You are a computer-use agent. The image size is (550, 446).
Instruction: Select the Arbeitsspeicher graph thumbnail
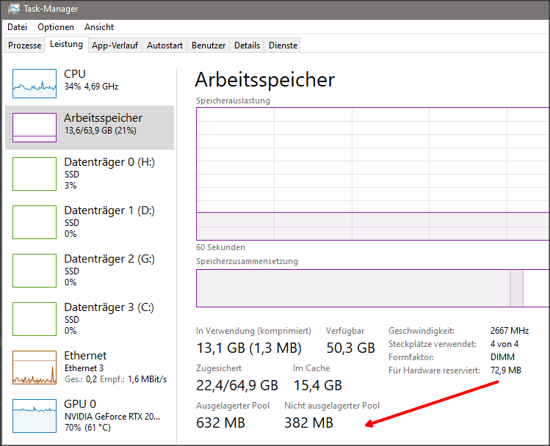click(35, 128)
